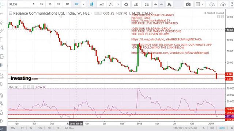Viewport: 234px width, 131px height.
Task: Open the chart settings gear at bottom right
Action: [x=232, y=128]
